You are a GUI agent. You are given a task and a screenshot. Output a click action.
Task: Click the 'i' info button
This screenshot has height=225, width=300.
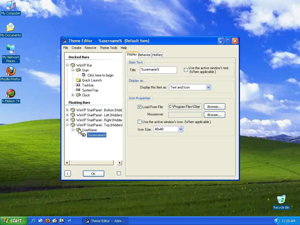tap(68, 173)
